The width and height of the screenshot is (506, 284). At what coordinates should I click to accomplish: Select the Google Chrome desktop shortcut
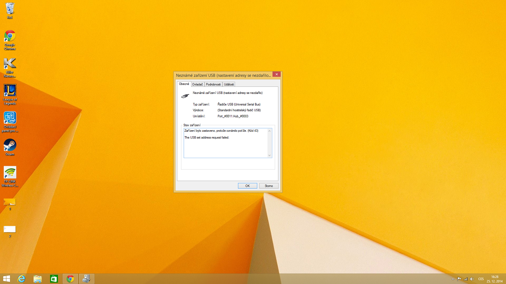10,40
